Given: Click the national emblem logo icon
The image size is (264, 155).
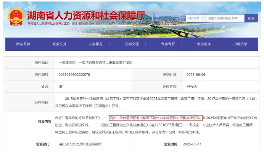Looking at the screenshot, I should 16,15.
